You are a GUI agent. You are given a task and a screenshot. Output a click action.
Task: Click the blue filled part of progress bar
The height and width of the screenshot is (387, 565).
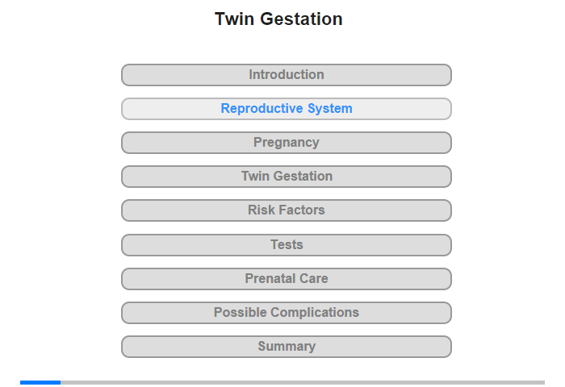point(40,382)
